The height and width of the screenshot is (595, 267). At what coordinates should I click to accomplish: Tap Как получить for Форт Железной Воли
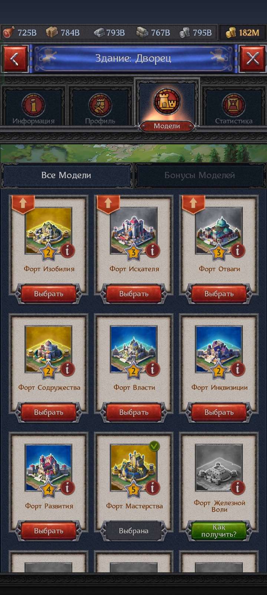tap(219, 531)
